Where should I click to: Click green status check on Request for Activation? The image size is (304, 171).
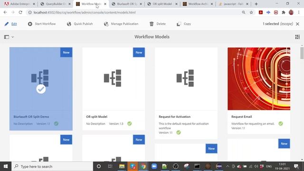click(179, 133)
